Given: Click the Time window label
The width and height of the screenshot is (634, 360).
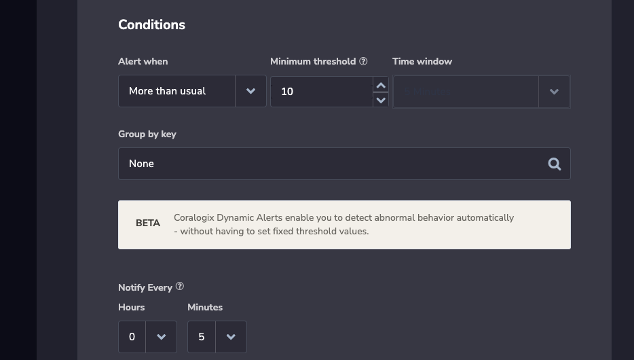Looking at the screenshot, I should pyautogui.click(x=422, y=62).
